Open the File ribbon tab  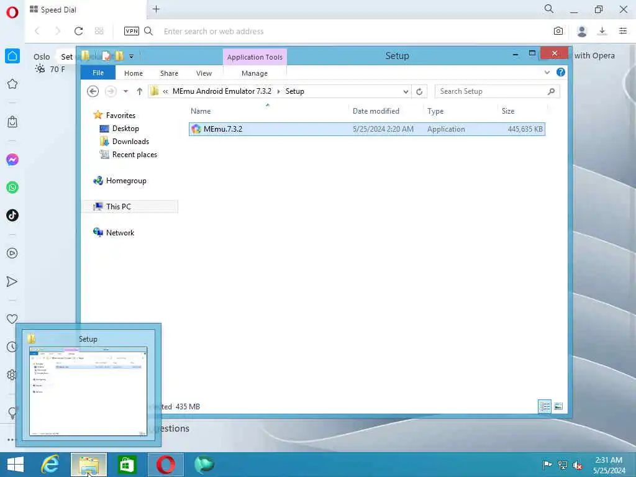point(98,73)
